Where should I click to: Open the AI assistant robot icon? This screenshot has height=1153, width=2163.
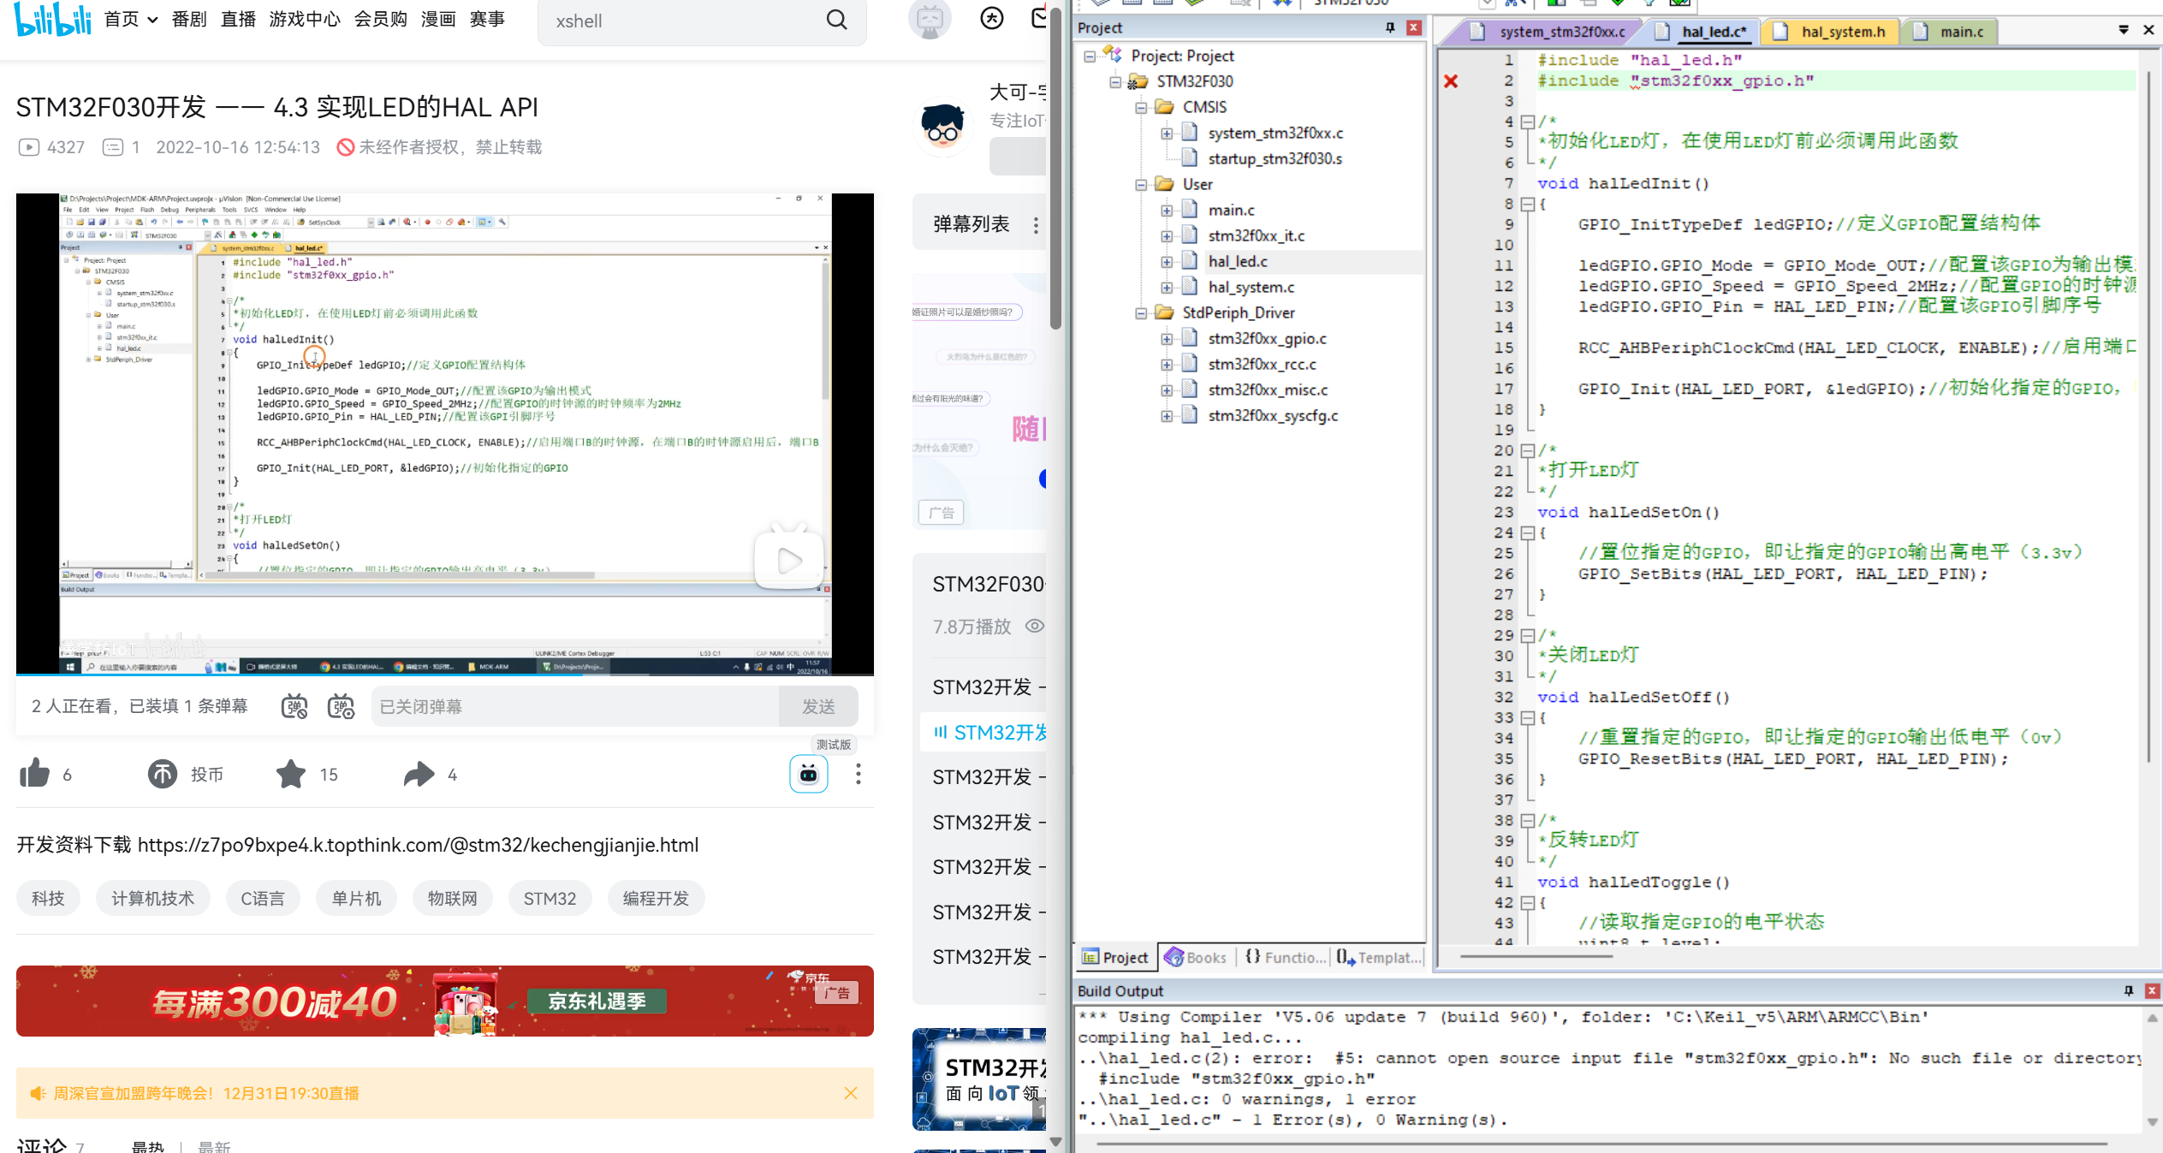pos(808,775)
